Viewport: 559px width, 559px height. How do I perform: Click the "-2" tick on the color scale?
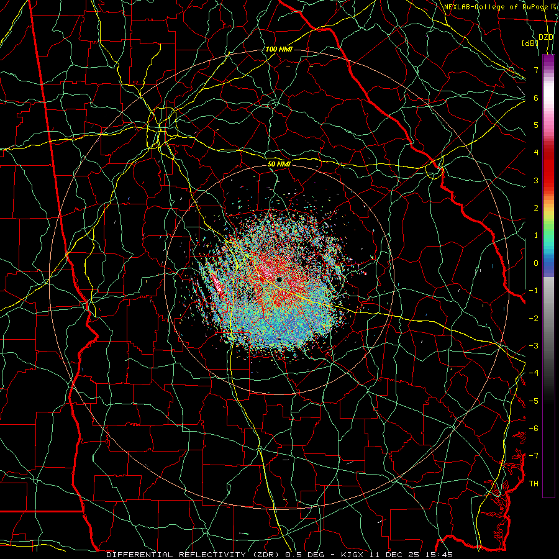click(534, 318)
